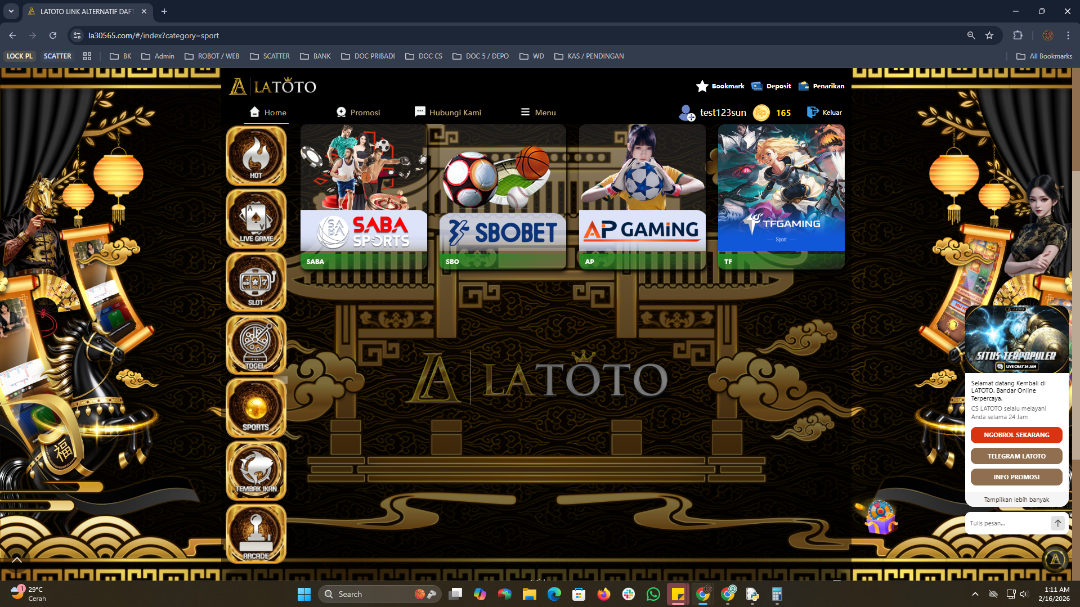View site information icon in address bar
This screenshot has width=1080, height=607.
[77, 35]
